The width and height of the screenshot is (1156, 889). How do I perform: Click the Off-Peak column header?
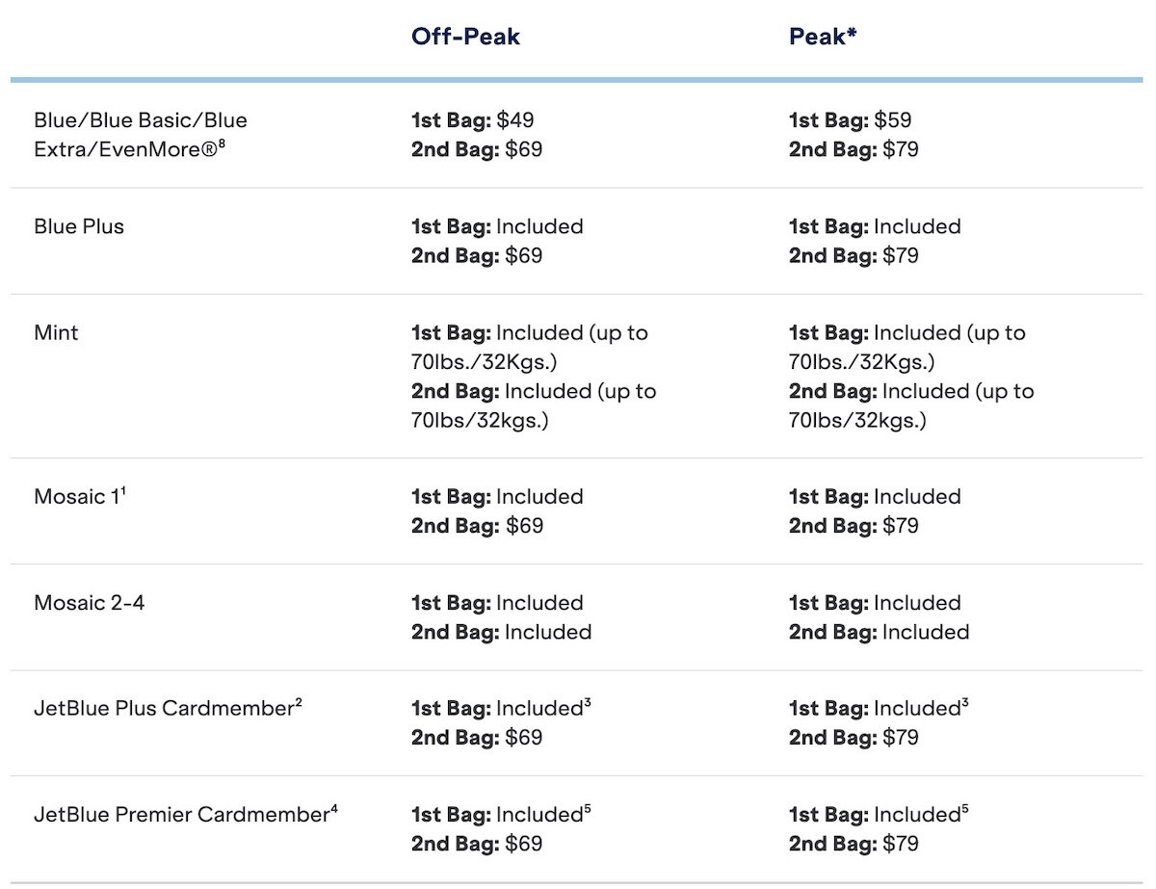click(465, 37)
